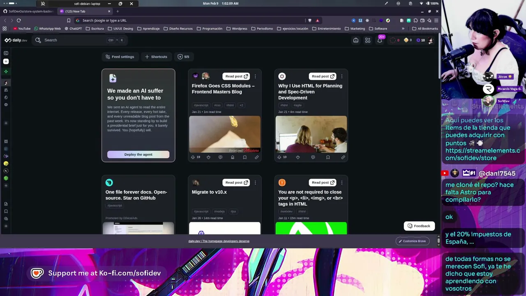The image size is (526, 296).
Task: Open options menu on Migrate to v10.x post
Action: [x=255, y=183]
